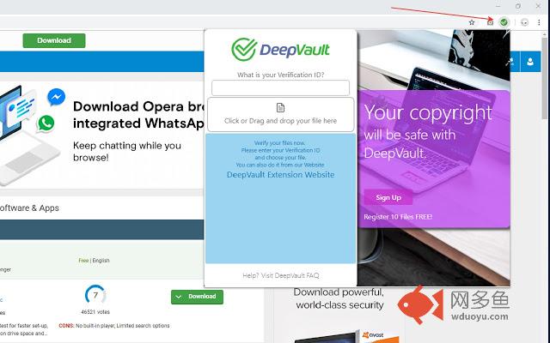Click the 46521 votes text

tap(95, 312)
